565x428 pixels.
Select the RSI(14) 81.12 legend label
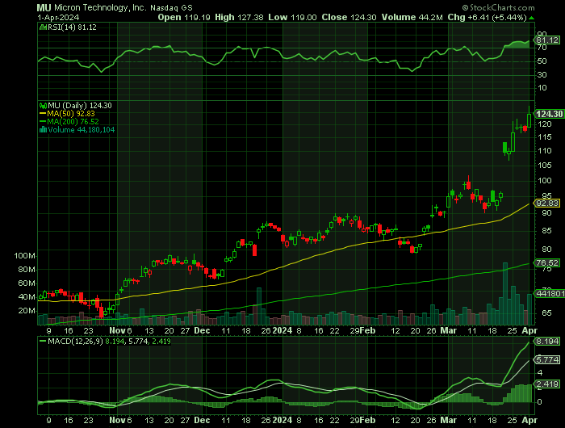pyautogui.click(x=72, y=27)
